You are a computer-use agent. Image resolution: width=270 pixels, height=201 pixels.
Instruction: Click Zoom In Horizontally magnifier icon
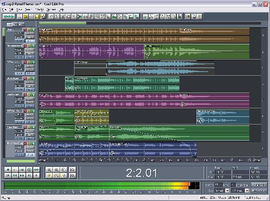click(x=48, y=170)
